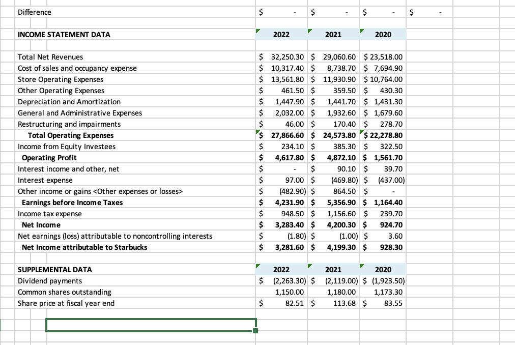This screenshot has width=515, height=345.
Task: Click Interest income and other, net
Action: (x=68, y=168)
